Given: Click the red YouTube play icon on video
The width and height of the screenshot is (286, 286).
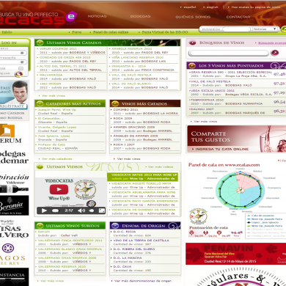Looking at the screenshot, I should pos(59,189).
